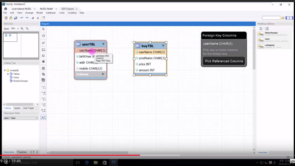
Task: Select the identifying 1:1 relationship tool
Action: (43, 99)
